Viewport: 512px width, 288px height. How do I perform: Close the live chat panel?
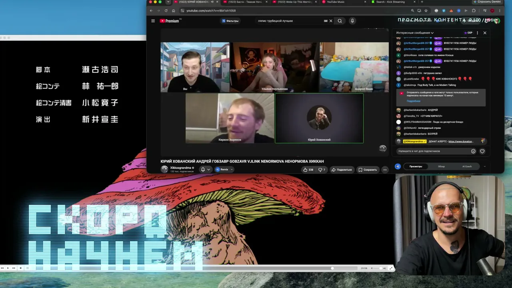click(485, 33)
